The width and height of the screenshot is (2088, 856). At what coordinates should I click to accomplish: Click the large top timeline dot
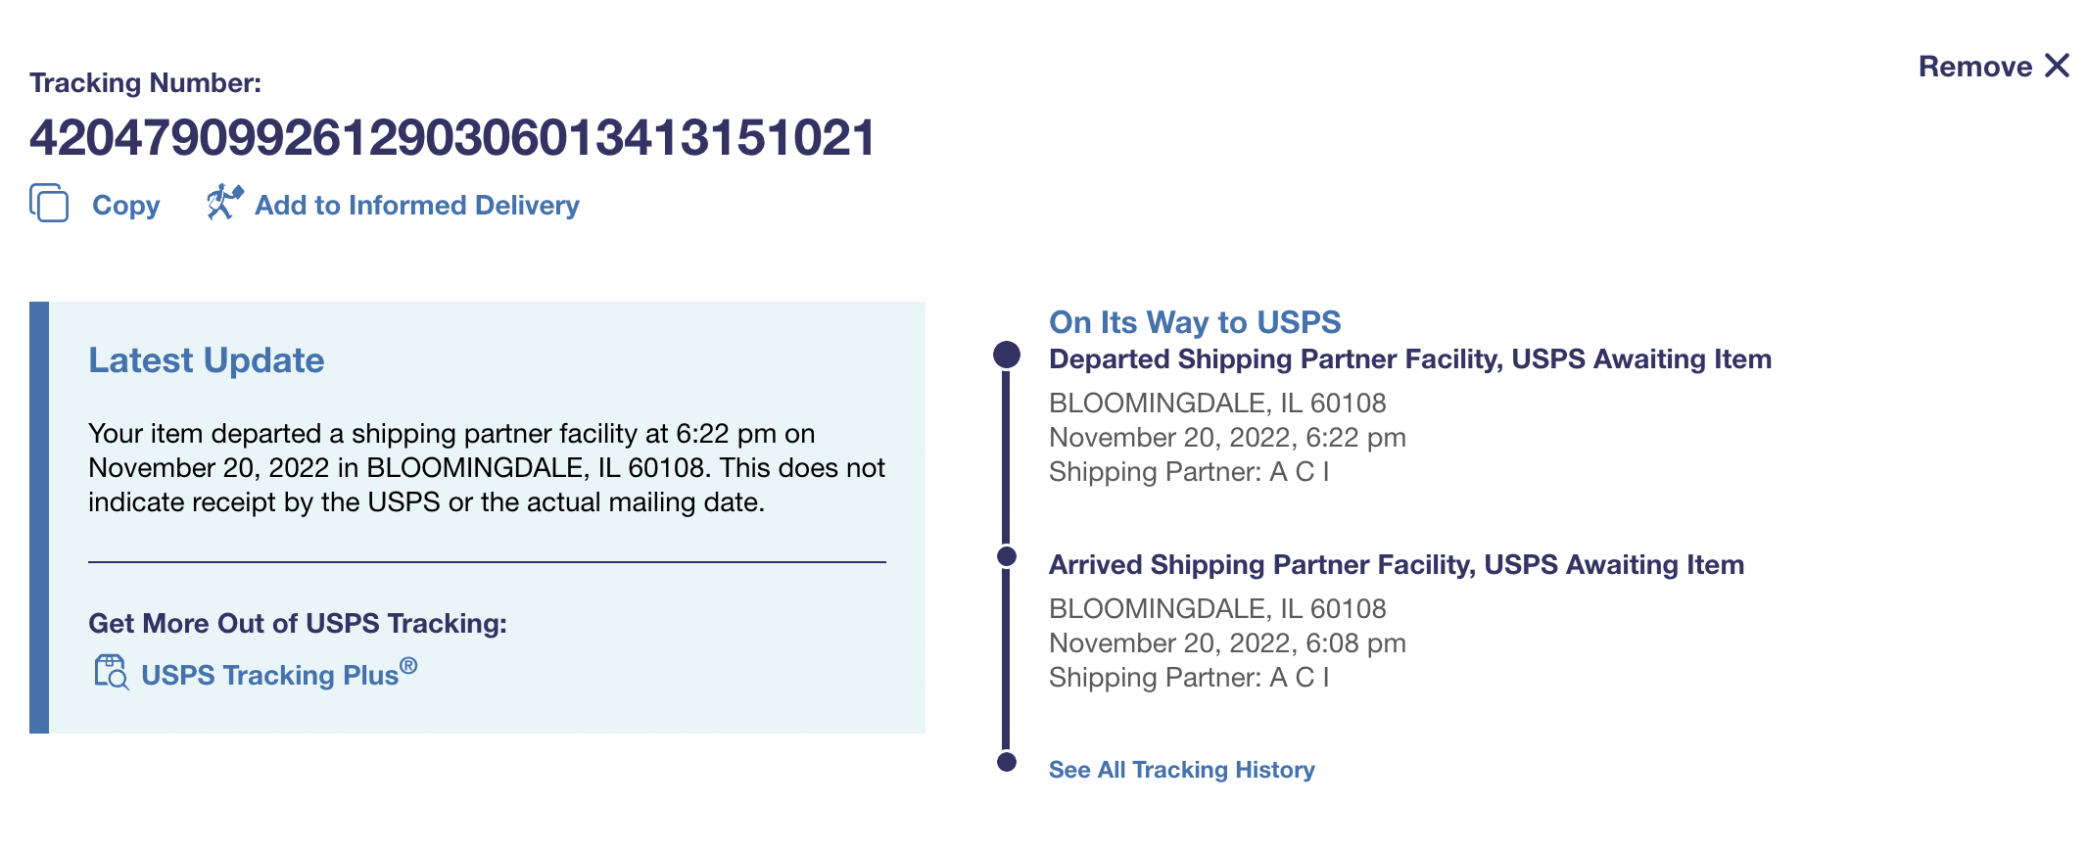click(1007, 355)
